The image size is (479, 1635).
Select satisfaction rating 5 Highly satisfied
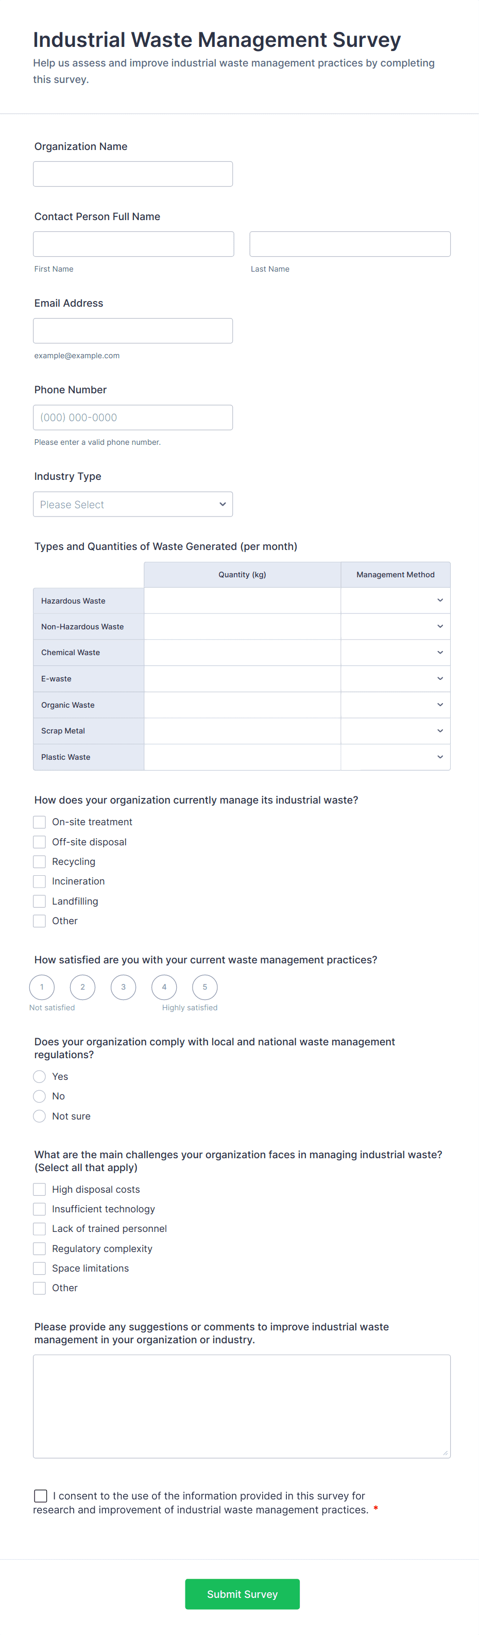tap(204, 987)
